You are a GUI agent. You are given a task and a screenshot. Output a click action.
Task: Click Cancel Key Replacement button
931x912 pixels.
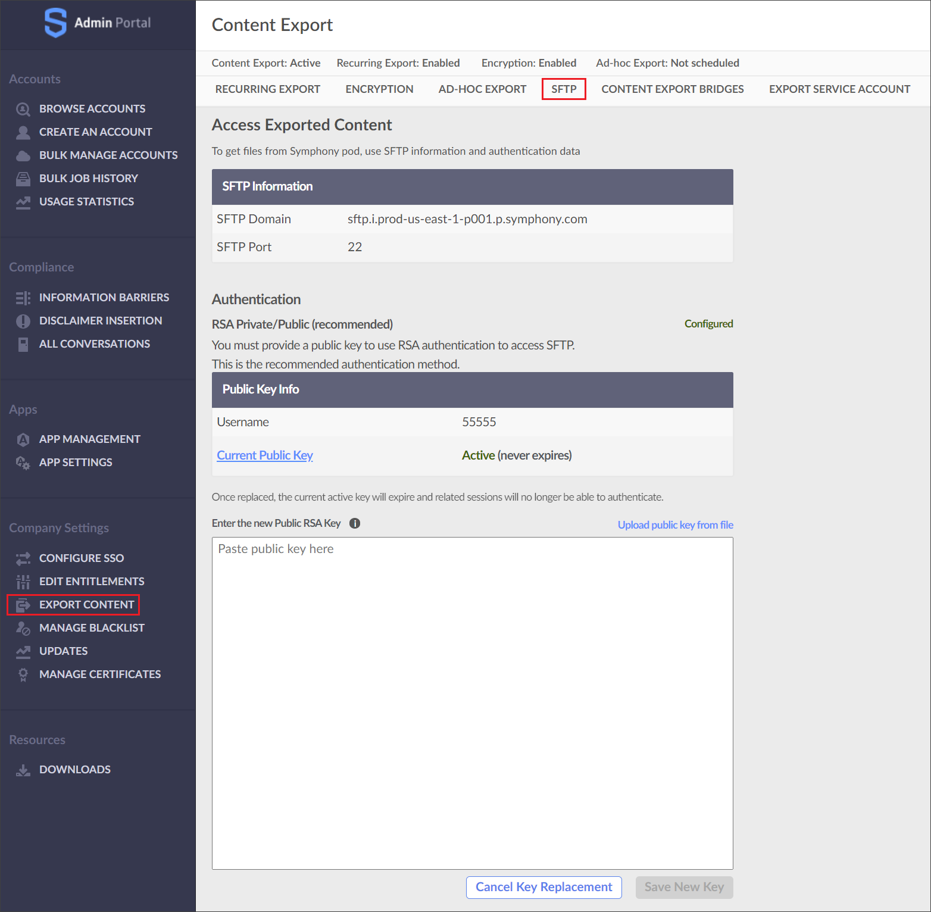click(544, 888)
